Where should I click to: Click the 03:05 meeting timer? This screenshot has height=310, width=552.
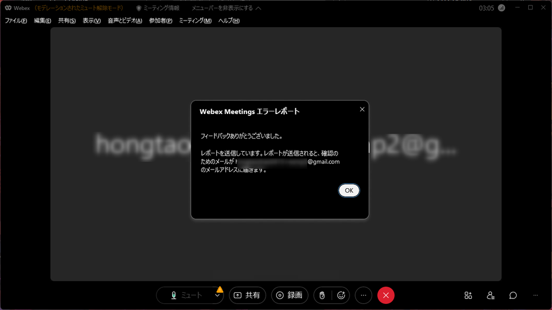tap(487, 8)
